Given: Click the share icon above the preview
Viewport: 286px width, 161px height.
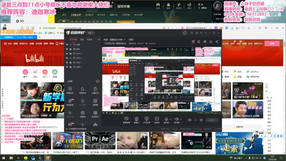Looking at the screenshot, I should 217,42.
